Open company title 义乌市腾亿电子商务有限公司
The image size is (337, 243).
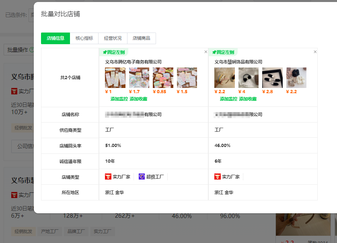[133, 62]
